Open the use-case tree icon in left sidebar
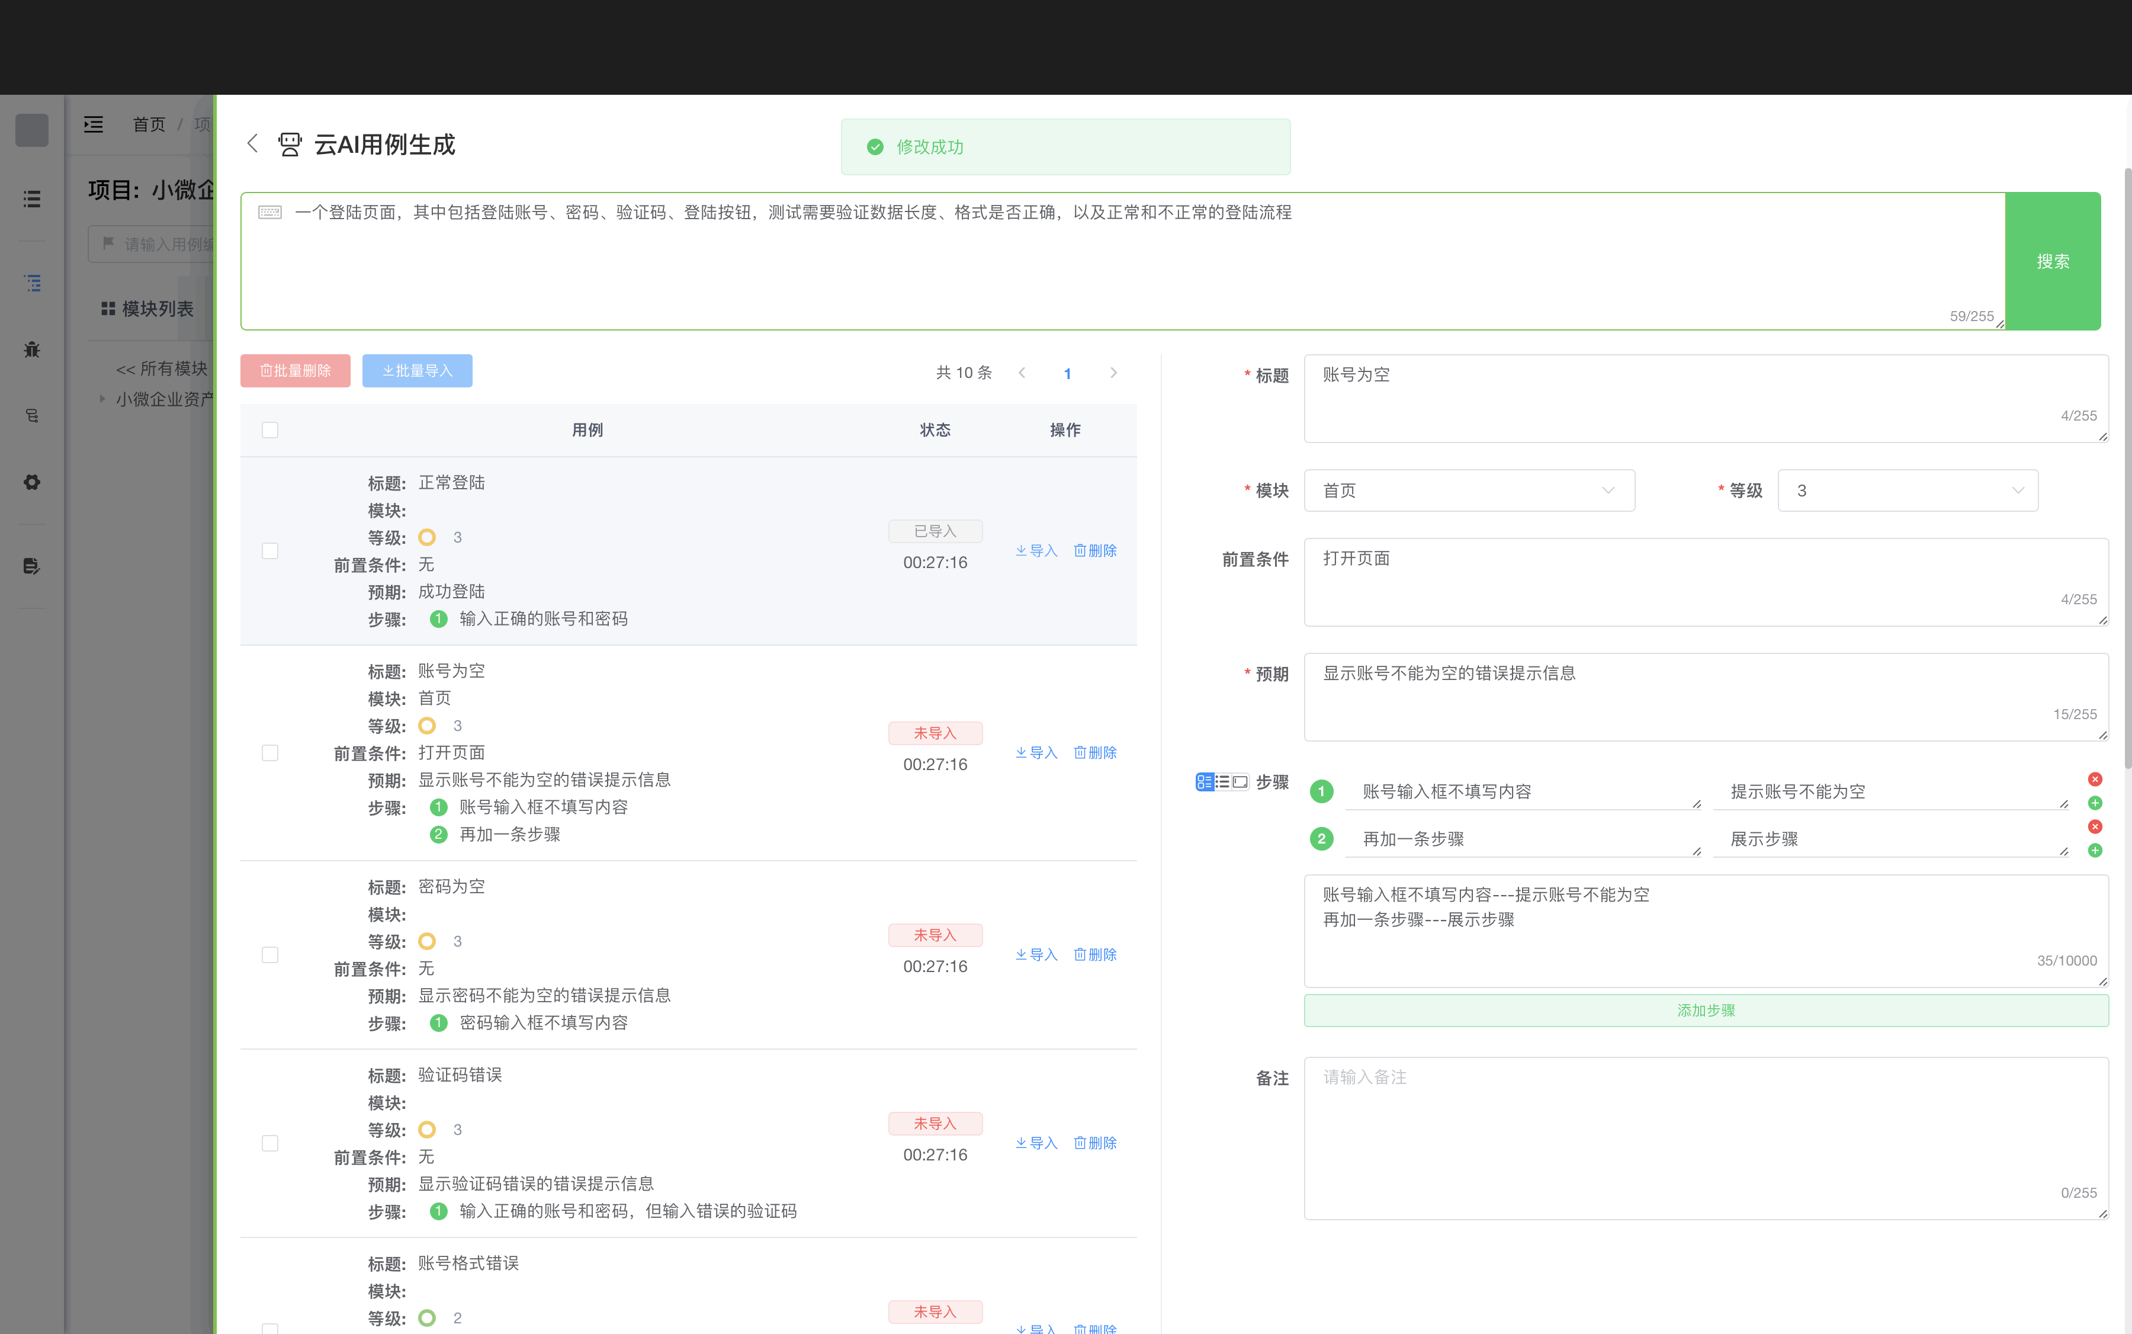This screenshot has height=1334, width=2132. [x=32, y=283]
